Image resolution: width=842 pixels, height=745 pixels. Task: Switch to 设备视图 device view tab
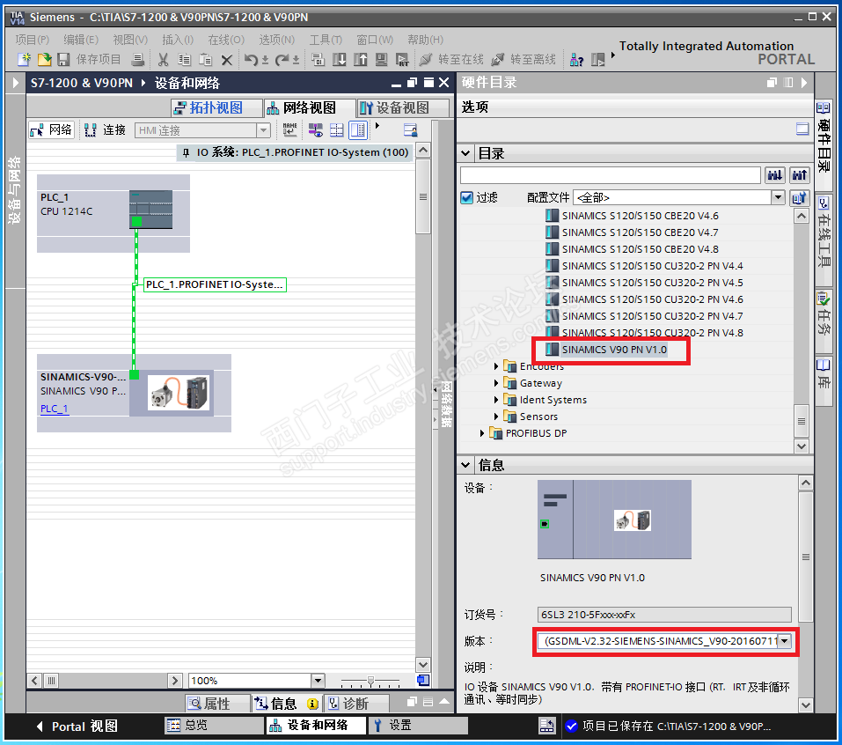point(402,108)
